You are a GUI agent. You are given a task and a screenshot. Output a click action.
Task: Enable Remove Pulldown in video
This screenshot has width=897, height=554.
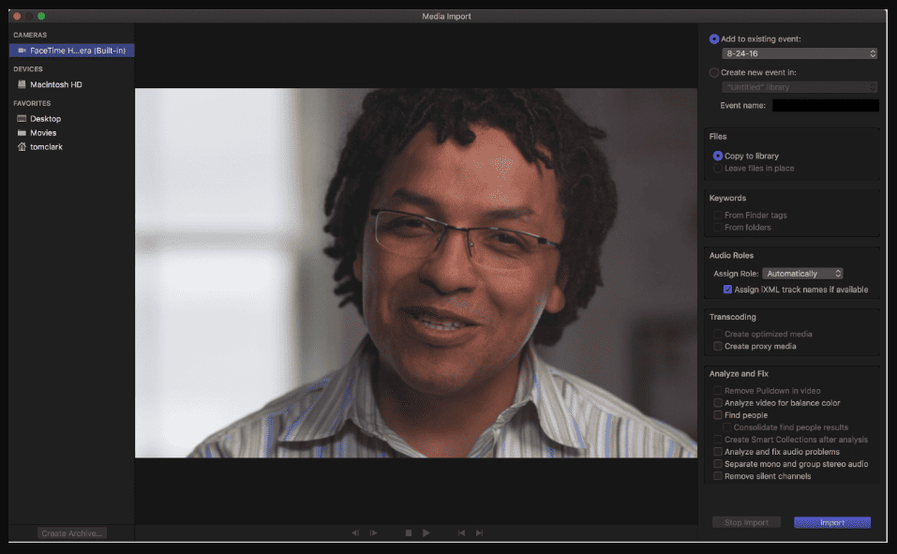tap(717, 391)
